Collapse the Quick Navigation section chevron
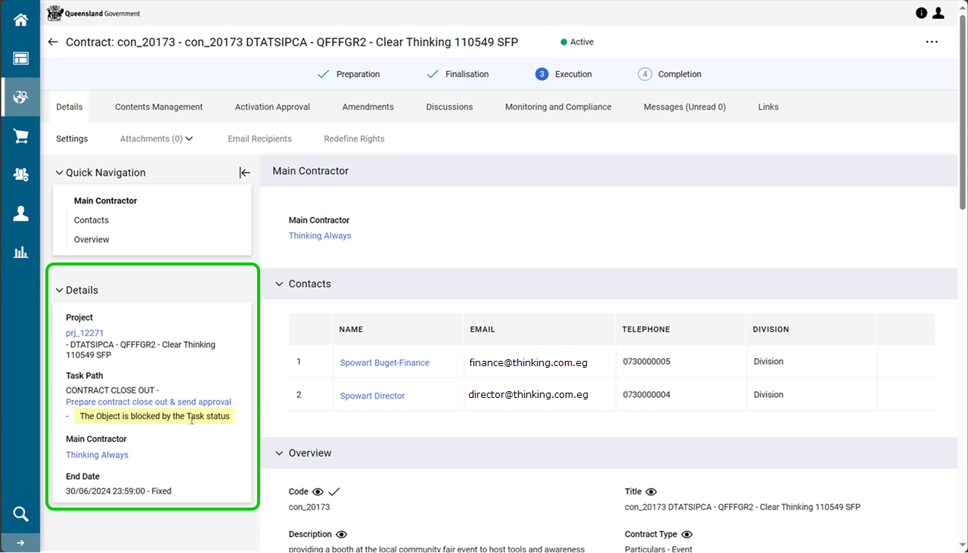This screenshot has height=553, width=968. coord(60,172)
